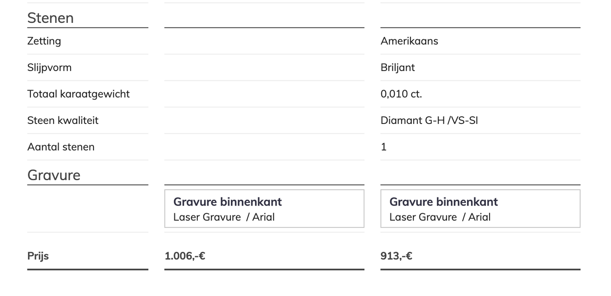Click Laser Gravure / Arial text in left box
The height and width of the screenshot is (296, 611).
click(224, 217)
